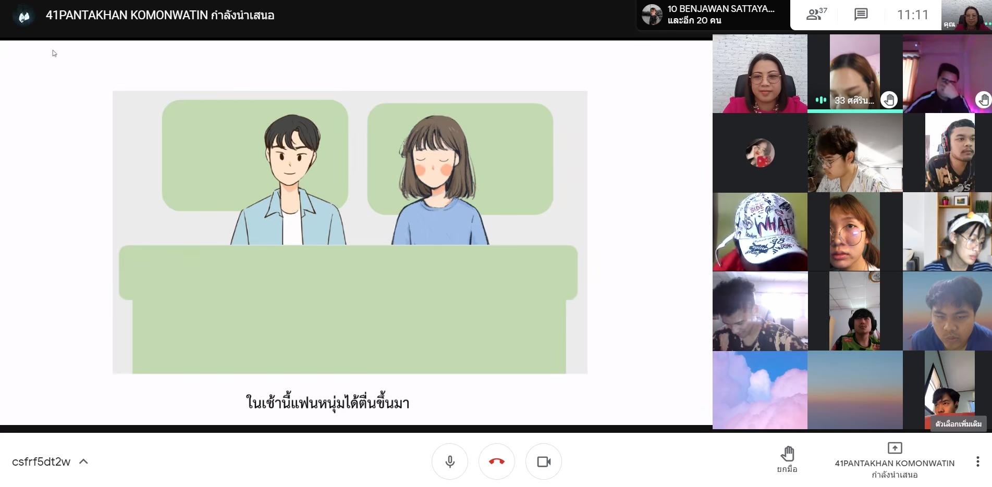The image size is (992, 487).
Task: Click the presenter avatar icon at top left
Action: [23, 16]
